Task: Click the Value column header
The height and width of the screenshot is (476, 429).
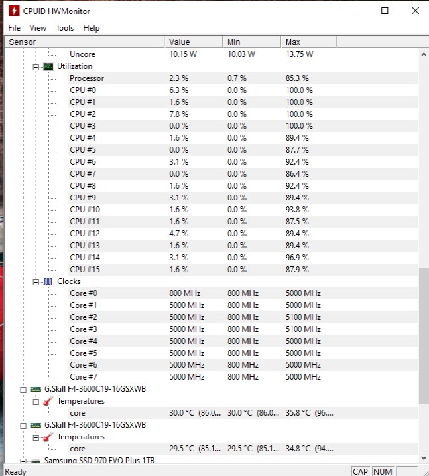Action: pos(194,42)
